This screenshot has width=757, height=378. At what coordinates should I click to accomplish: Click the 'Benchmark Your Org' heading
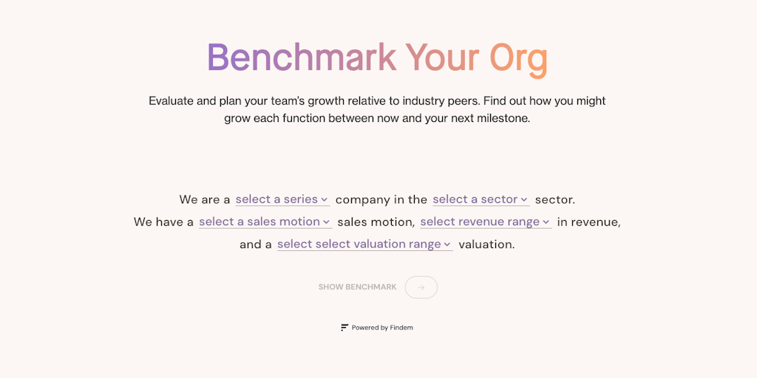click(x=377, y=58)
